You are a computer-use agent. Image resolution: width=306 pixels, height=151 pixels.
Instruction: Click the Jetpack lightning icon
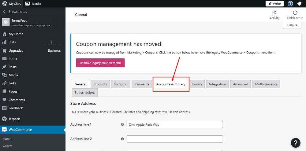tap(4, 119)
